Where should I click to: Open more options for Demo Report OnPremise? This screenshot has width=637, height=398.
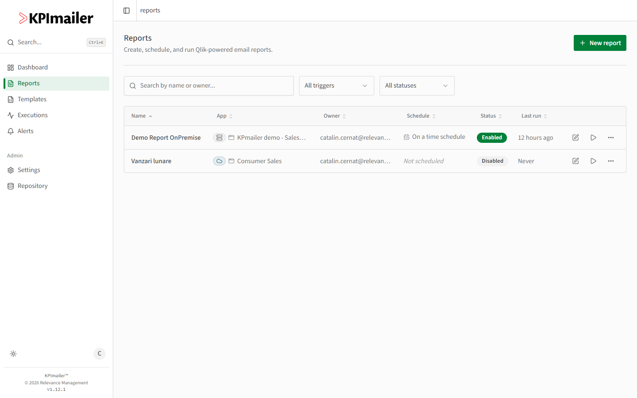[611, 138]
